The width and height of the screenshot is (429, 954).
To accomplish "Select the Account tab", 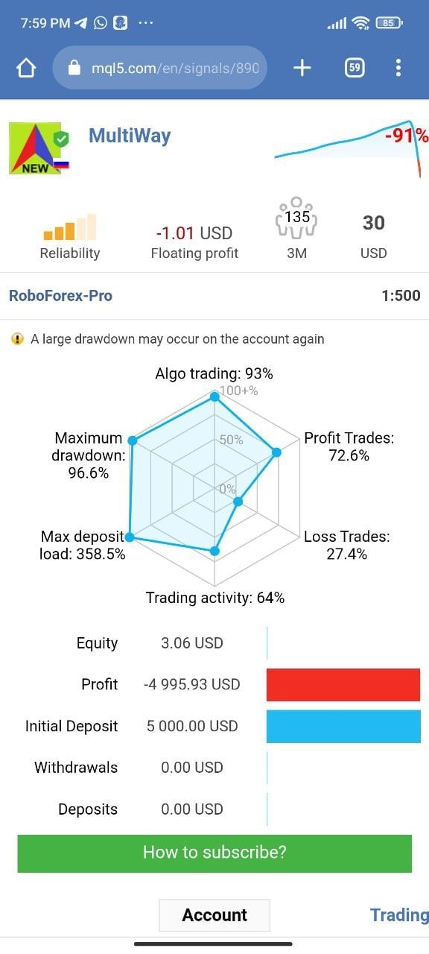I will 214,915.
